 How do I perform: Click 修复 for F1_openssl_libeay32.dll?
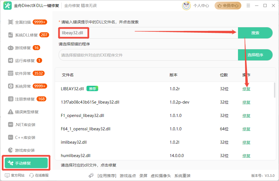tap(246, 116)
